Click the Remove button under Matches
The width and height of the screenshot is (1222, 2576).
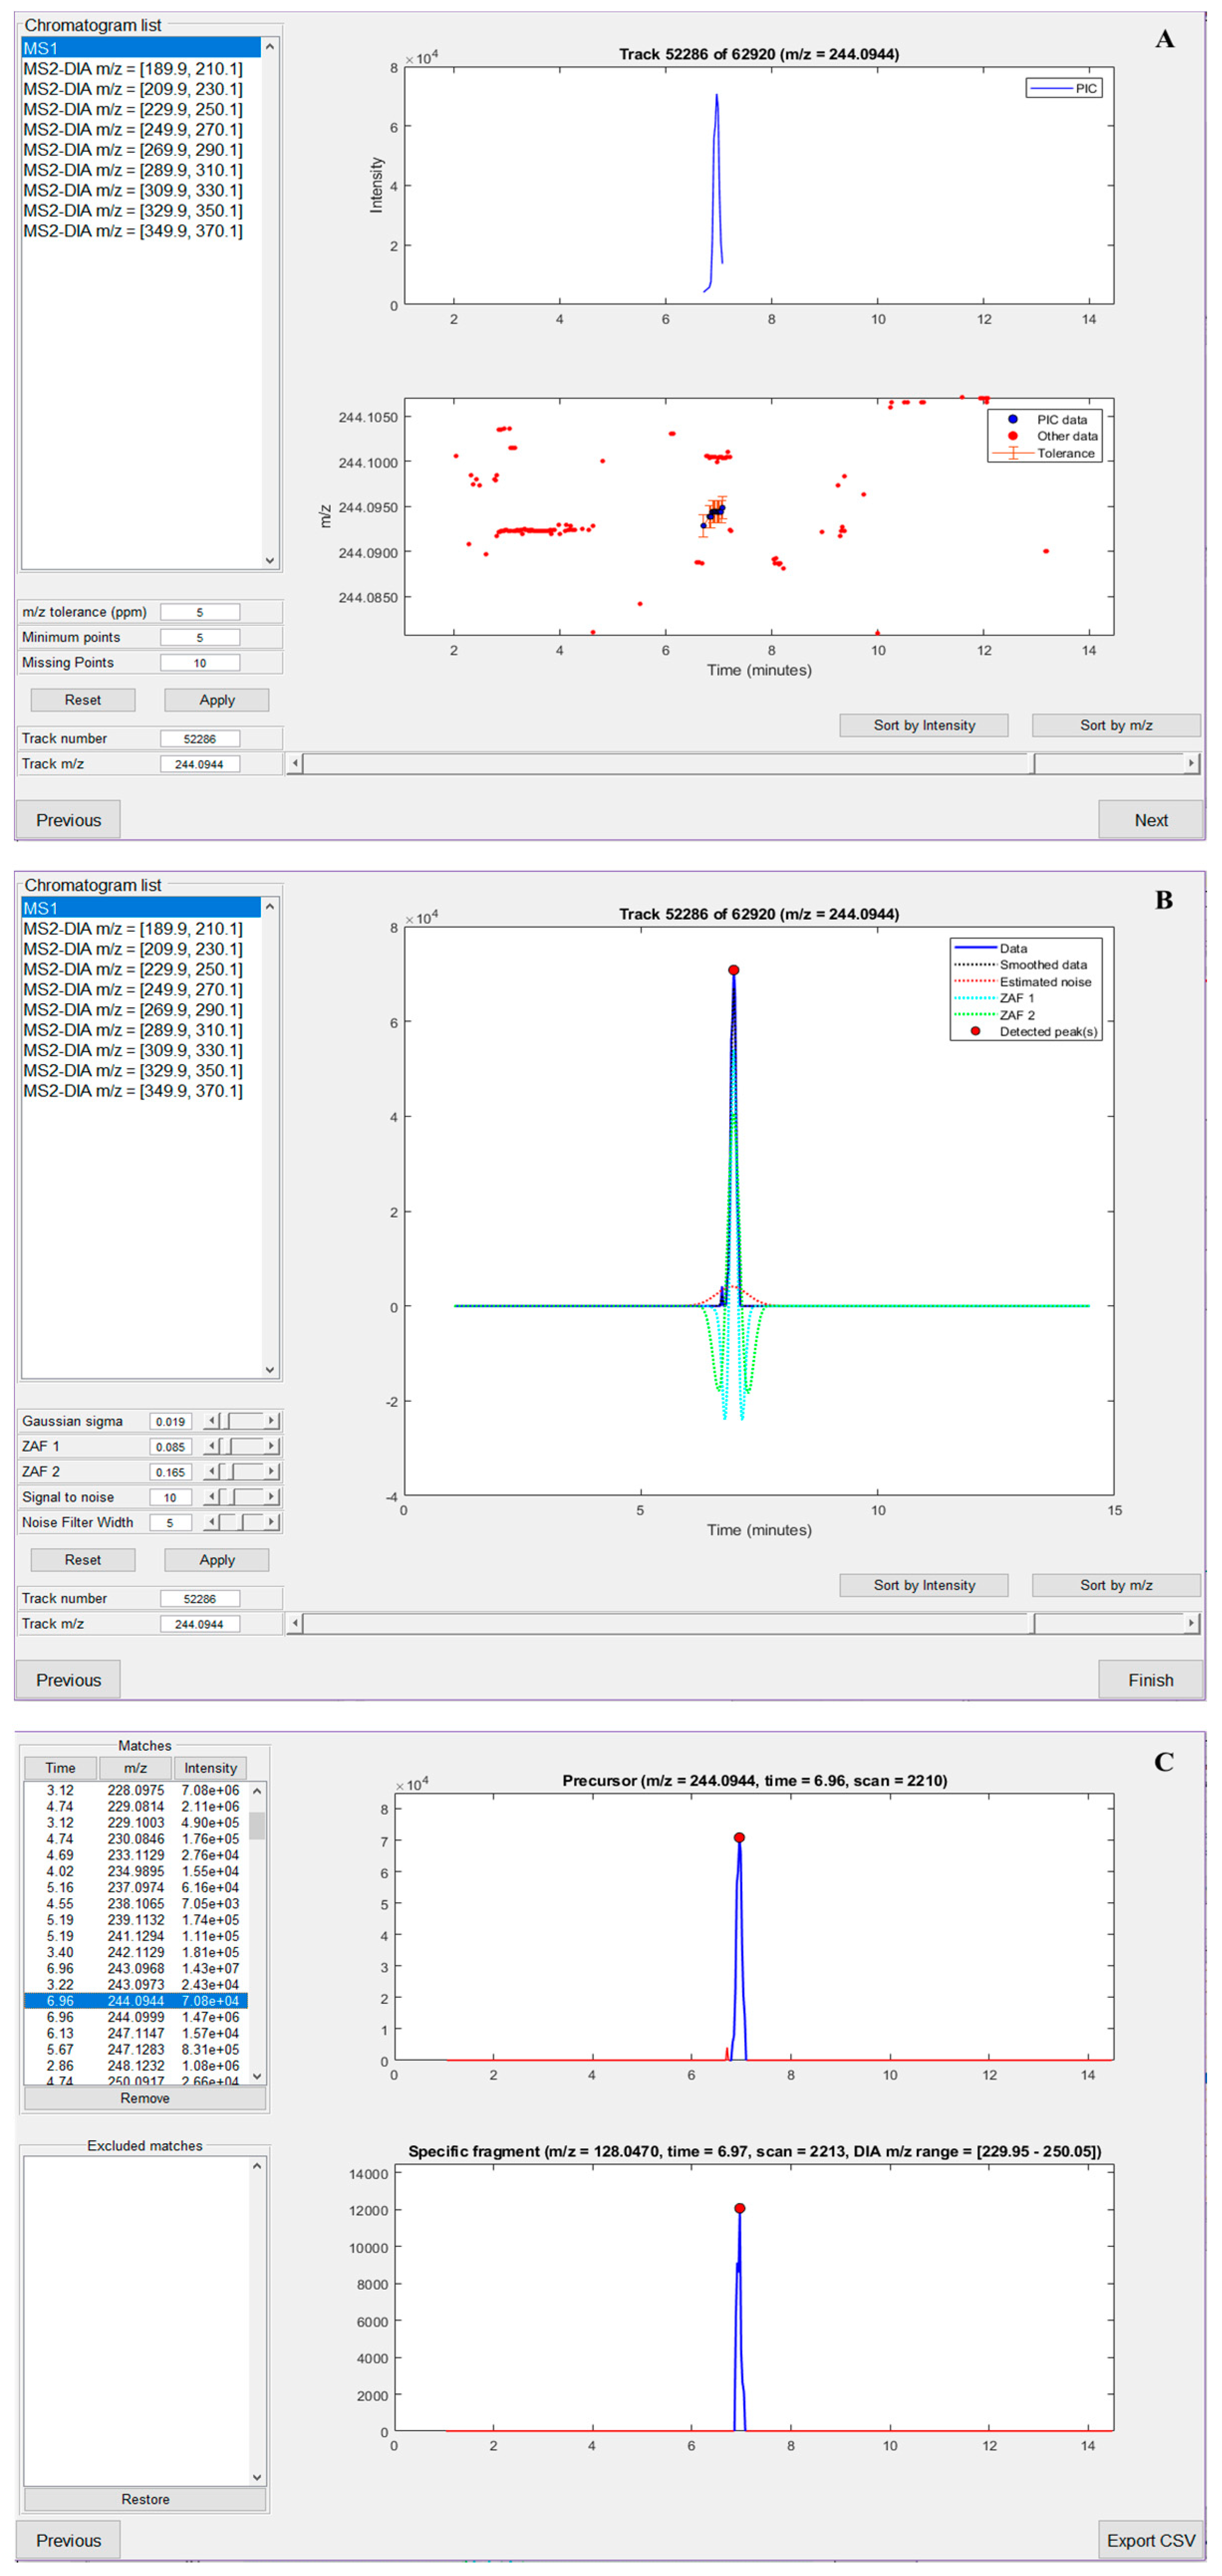click(145, 2098)
